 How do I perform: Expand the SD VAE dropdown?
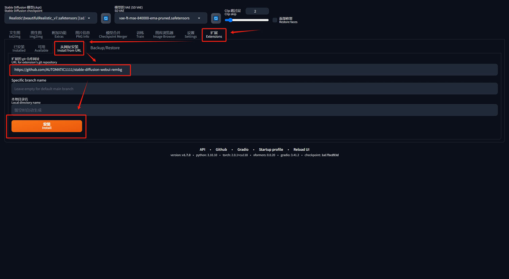pos(161,18)
